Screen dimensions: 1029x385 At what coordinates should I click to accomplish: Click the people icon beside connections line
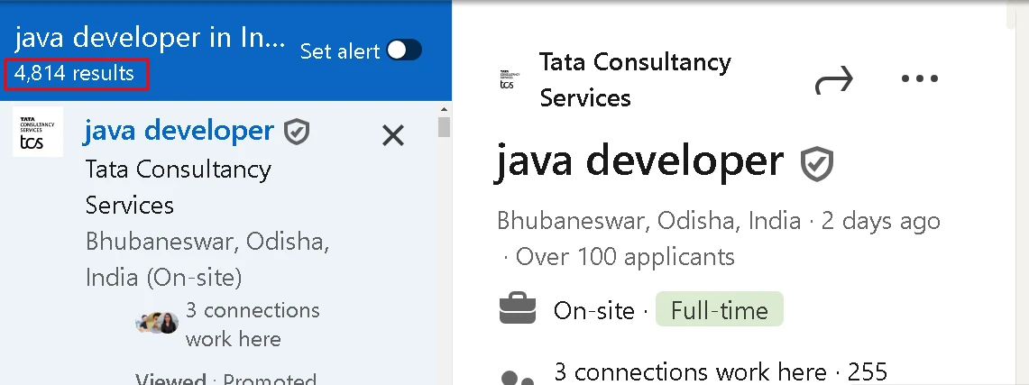coord(518,377)
